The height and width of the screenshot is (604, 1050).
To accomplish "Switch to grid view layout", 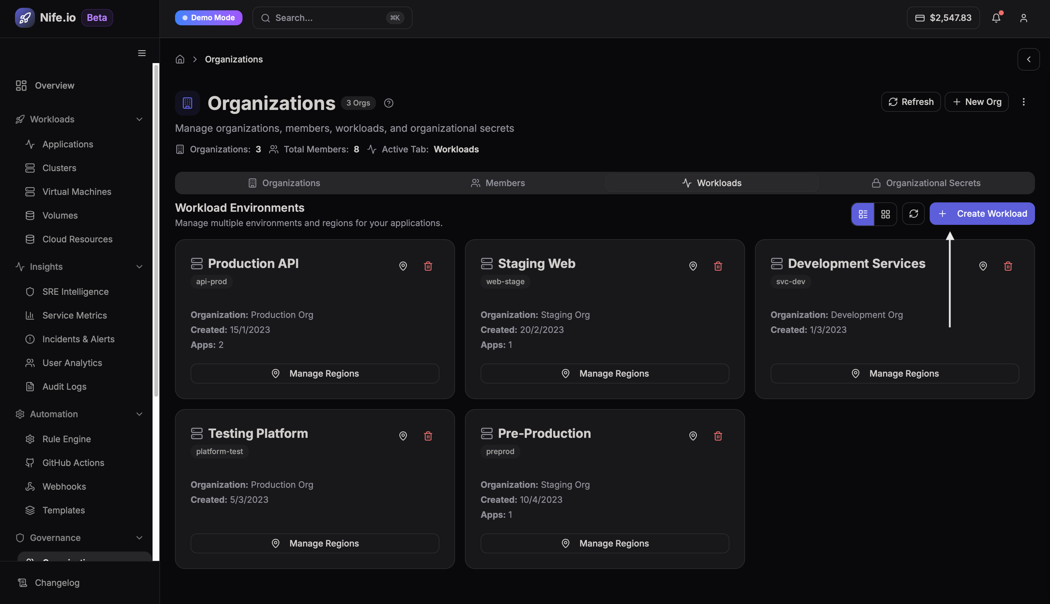I will (885, 214).
